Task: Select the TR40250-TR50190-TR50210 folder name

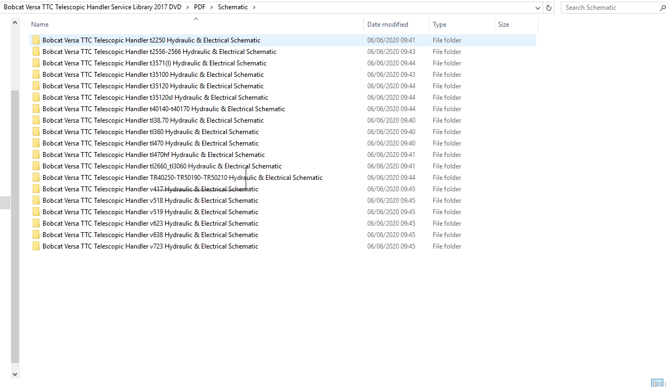Action: (183, 178)
